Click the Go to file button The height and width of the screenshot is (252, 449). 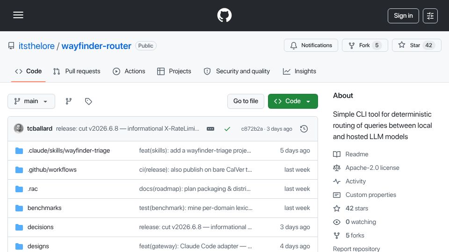pos(246,101)
